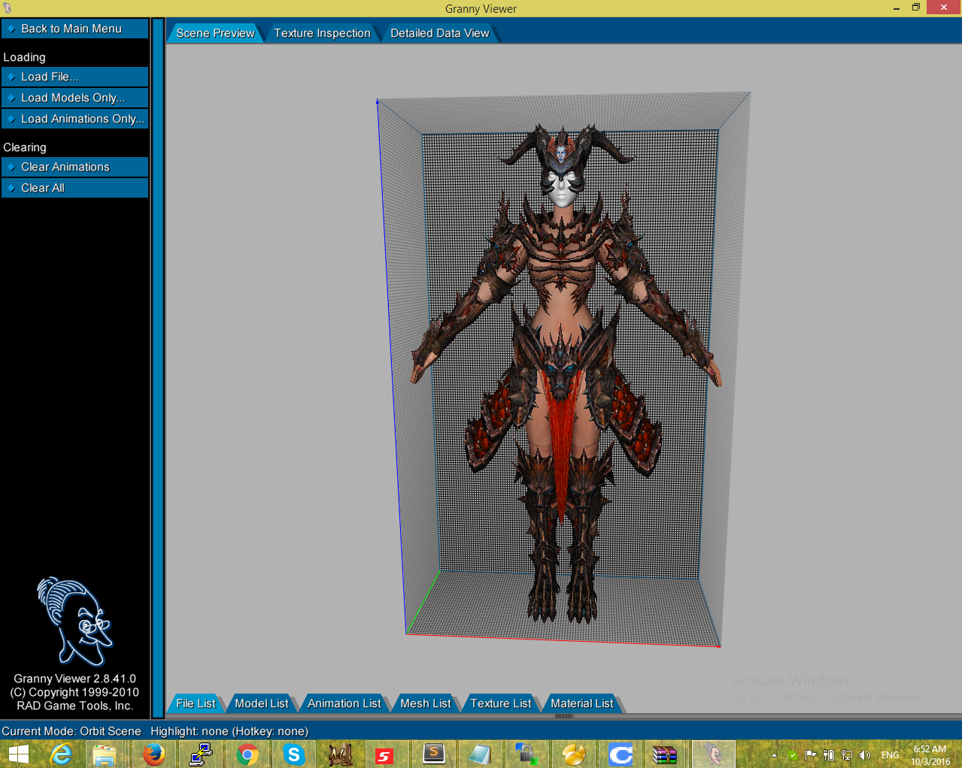Open Internet Explorer from the taskbar
Viewport: 962px width, 768px height.
click(61, 754)
